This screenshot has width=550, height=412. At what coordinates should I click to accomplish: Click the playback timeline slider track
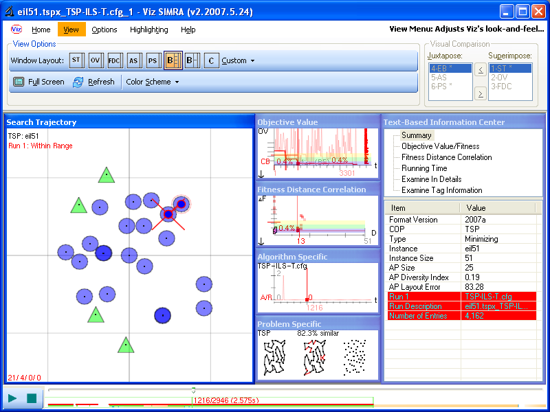tap(289, 390)
